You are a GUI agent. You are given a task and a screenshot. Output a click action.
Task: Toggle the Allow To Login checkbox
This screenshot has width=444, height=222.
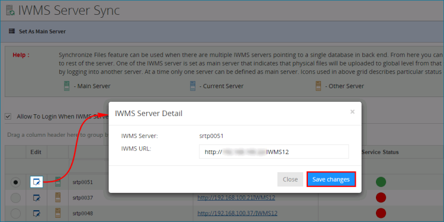pyautogui.click(x=8, y=117)
